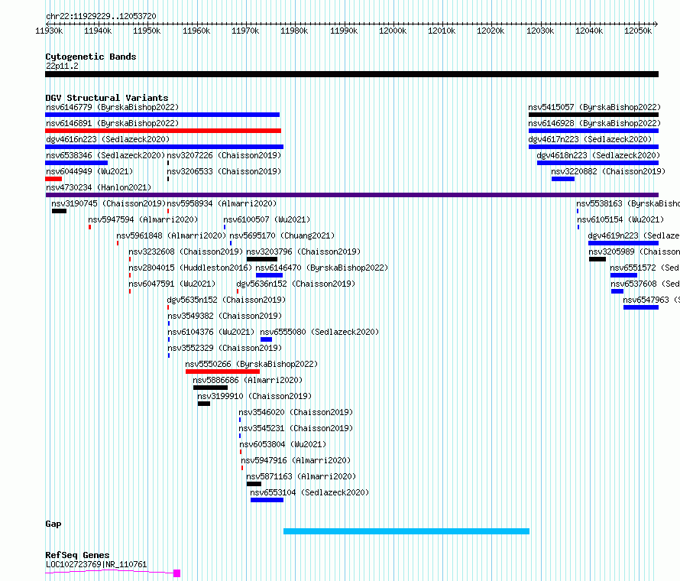Select the blue dgv4619n223 variant bar
Image resolution: width=680 pixels, height=581 pixels.
pyautogui.click(x=623, y=243)
